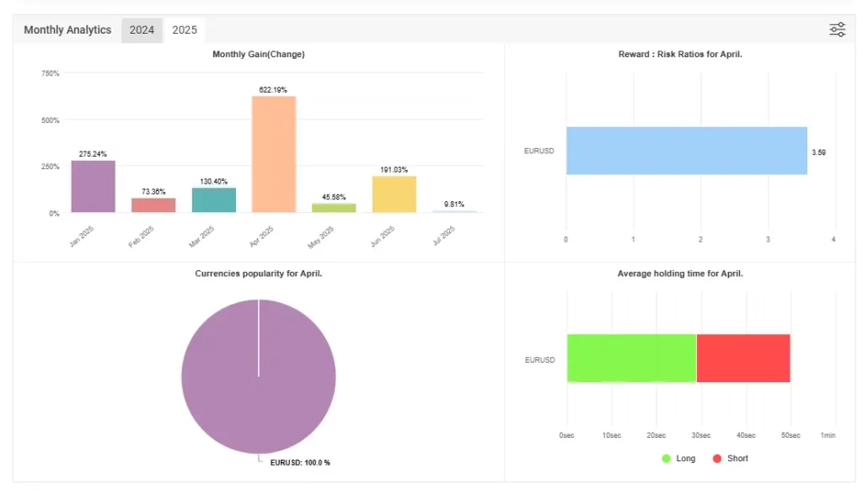Viewport: 863px width, 495px height.
Task: Open the chart settings sliders icon
Action: tap(837, 30)
